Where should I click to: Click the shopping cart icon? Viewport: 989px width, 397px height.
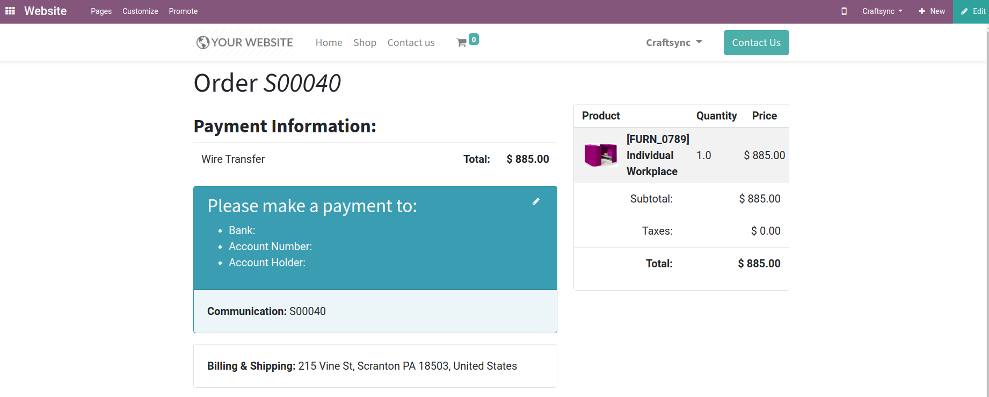461,43
